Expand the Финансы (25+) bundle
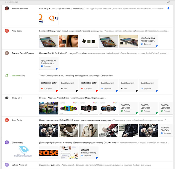Screen dimensions: 175x169 18,75
